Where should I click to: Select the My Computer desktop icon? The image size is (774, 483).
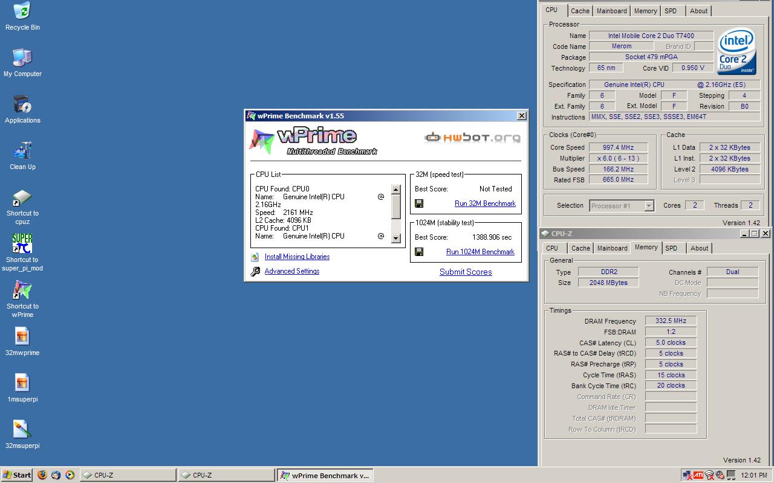(22, 57)
